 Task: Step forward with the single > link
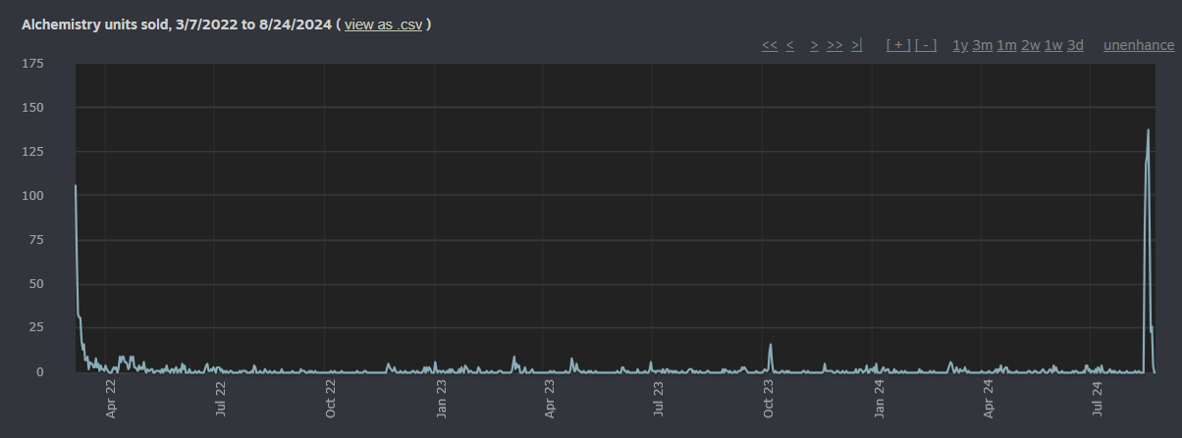click(814, 45)
